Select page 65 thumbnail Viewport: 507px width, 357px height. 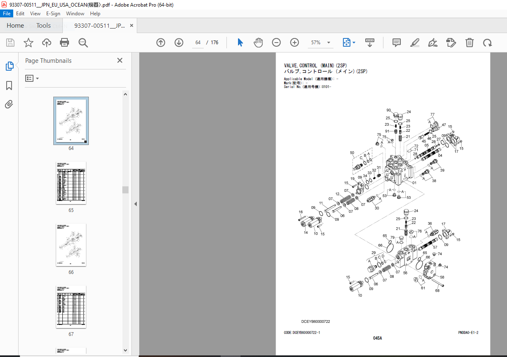click(x=71, y=183)
